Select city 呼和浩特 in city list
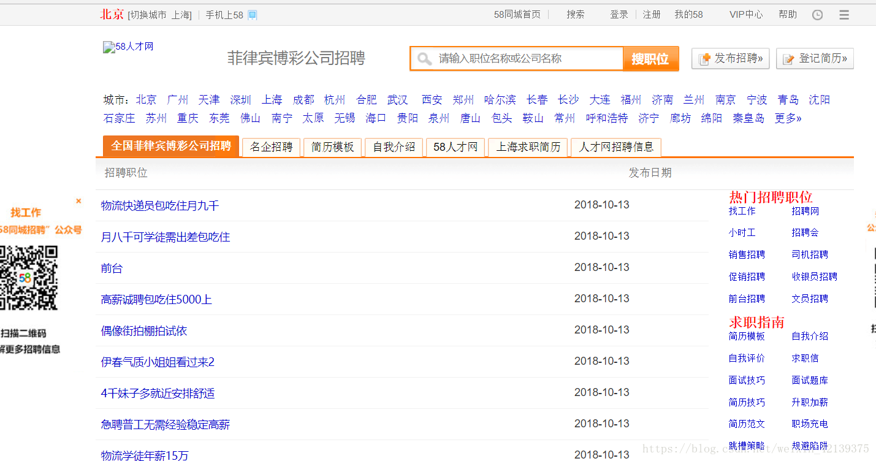876x461 pixels. (x=607, y=118)
